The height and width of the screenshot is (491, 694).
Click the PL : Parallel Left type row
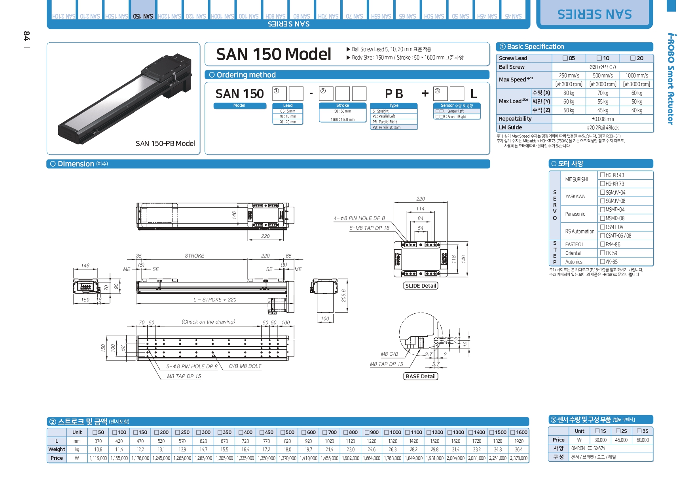394,116
